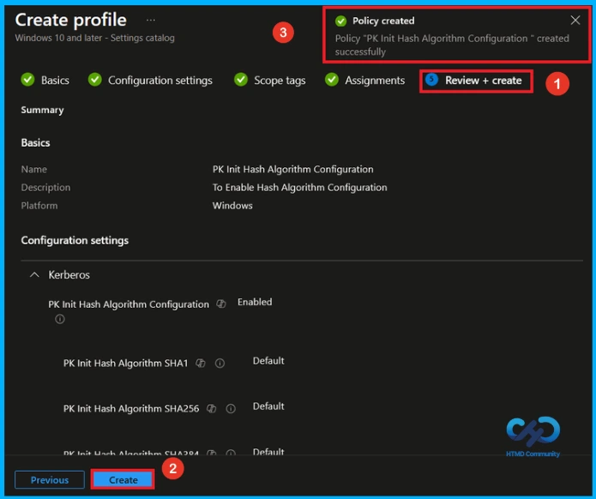Viewport: 596px width, 499px height.
Task: Click the green check beside Scope tags
Action: point(241,80)
